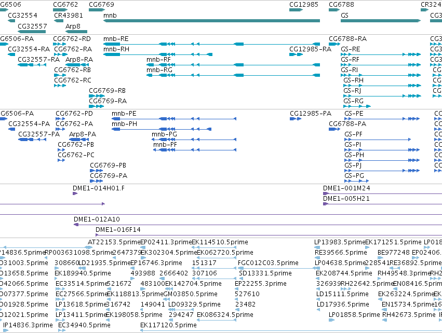Image resolution: width=442 pixels, height=333 pixels.
Task: Select the EP22255.3prime EST label
Action: 260,284
